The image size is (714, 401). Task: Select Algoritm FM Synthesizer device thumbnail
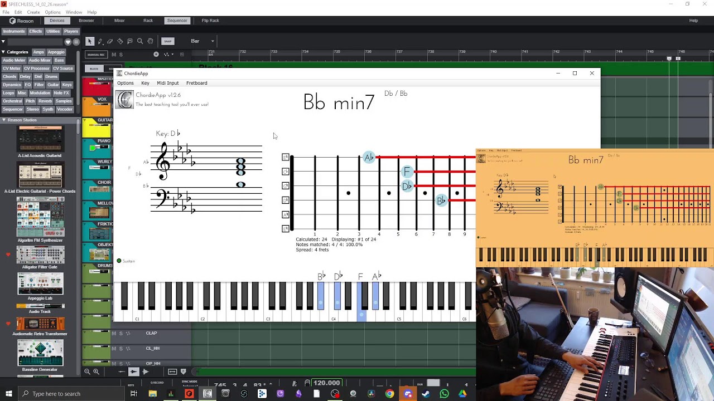pos(40,217)
